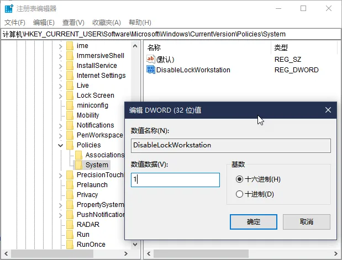This screenshot has height=260, width=342.
Task: Select the 十六进制(H) hexadecimal radio button
Action: pos(239,179)
